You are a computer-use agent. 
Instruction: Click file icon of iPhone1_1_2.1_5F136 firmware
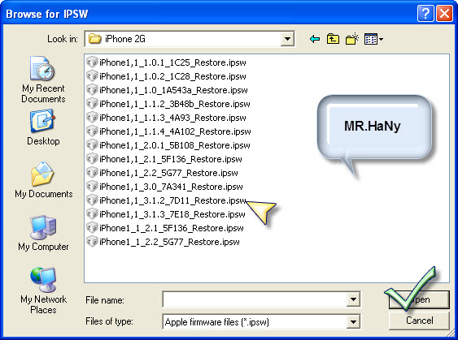click(92, 227)
